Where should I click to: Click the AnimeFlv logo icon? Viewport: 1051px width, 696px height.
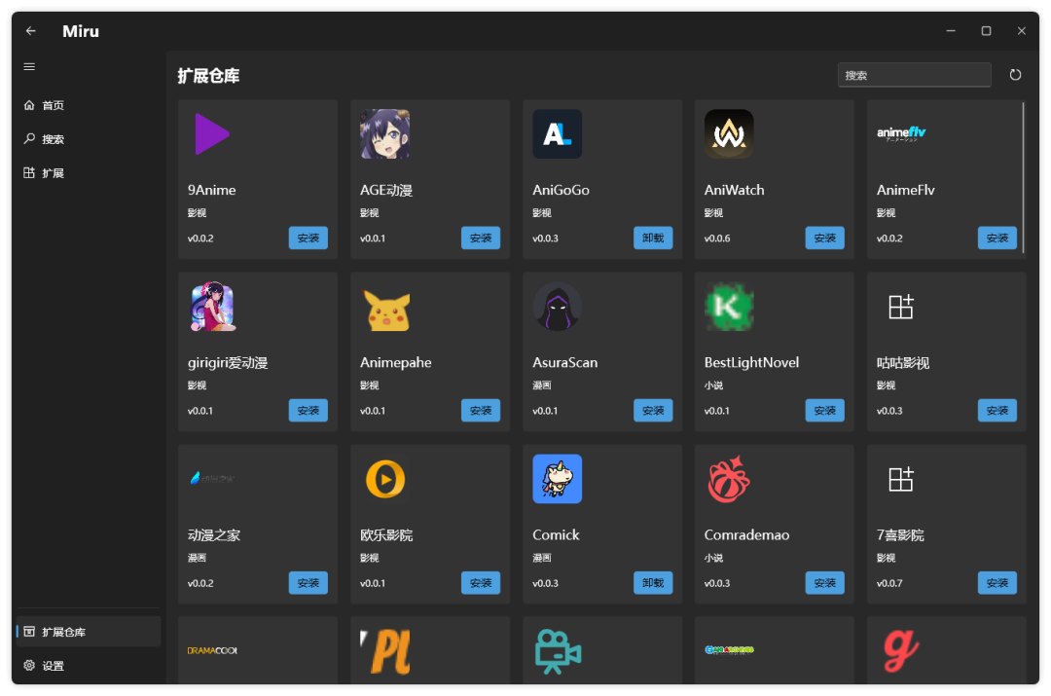click(x=901, y=134)
